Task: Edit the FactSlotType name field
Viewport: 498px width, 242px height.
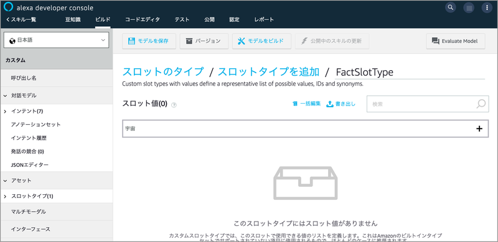Action: point(410,72)
